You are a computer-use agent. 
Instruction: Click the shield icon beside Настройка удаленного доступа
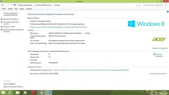2,22
